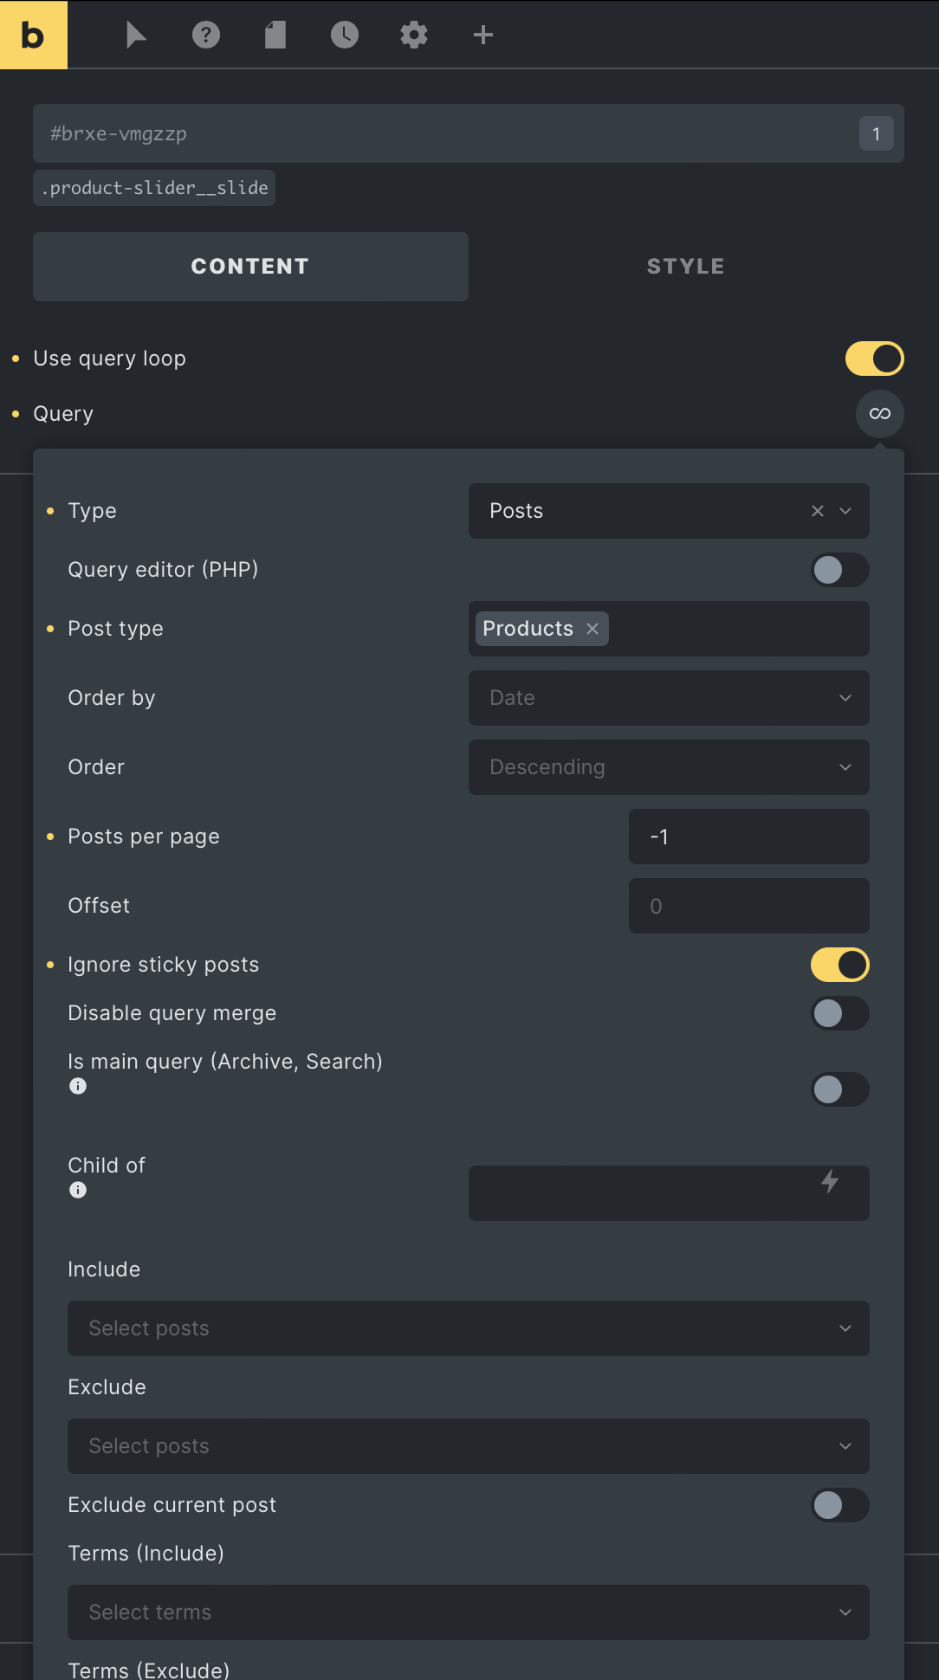
Task: Switch to the STYLE tab
Action: [686, 267]
